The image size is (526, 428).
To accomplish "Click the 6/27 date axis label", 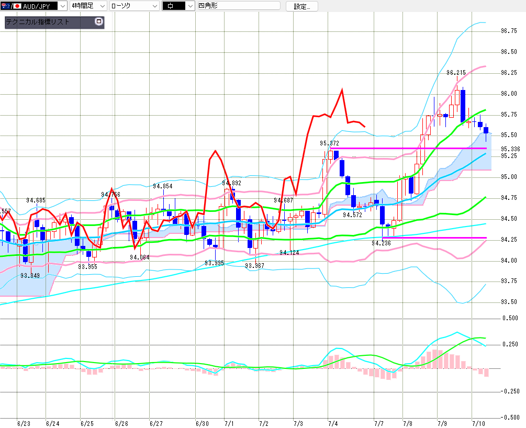I will pyautogui.click(x=156, y=424).
